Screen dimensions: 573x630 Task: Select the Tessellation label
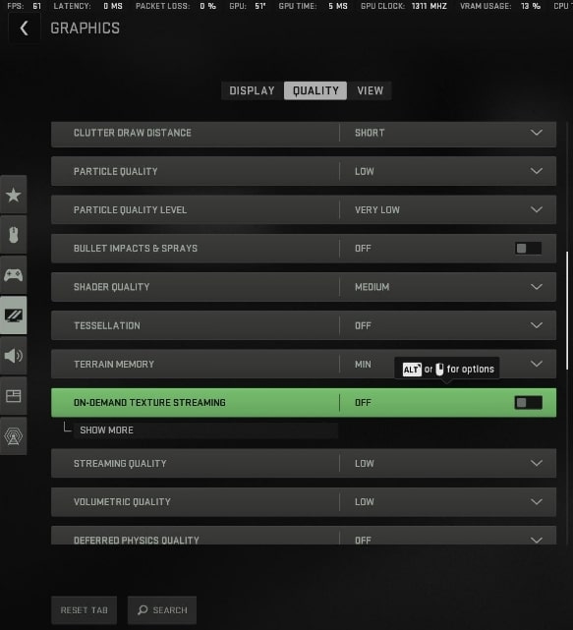(107, 325)
